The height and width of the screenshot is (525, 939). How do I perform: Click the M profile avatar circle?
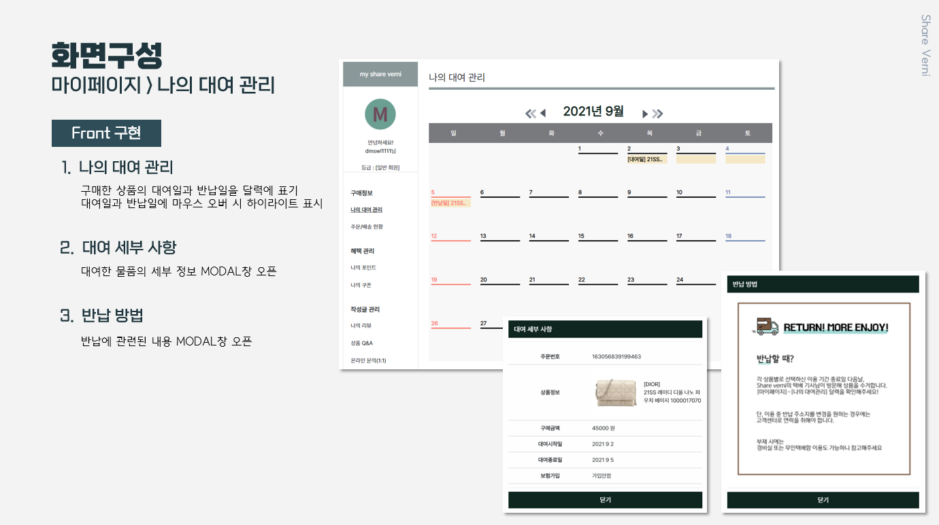[380, 114]
